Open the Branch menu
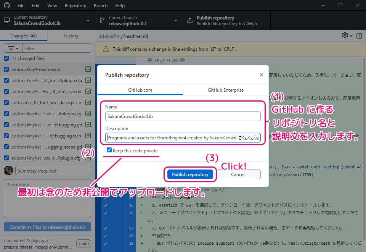 (x=100, y=5)
